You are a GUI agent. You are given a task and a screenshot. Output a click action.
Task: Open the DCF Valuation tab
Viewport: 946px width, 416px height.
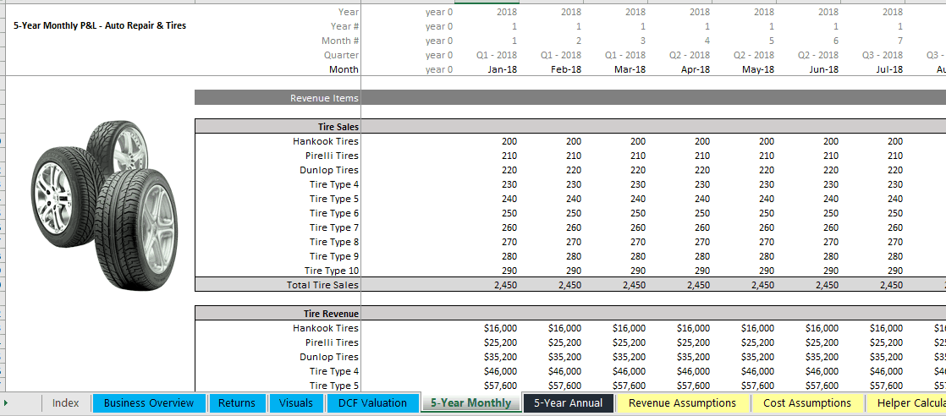point(372,402)
